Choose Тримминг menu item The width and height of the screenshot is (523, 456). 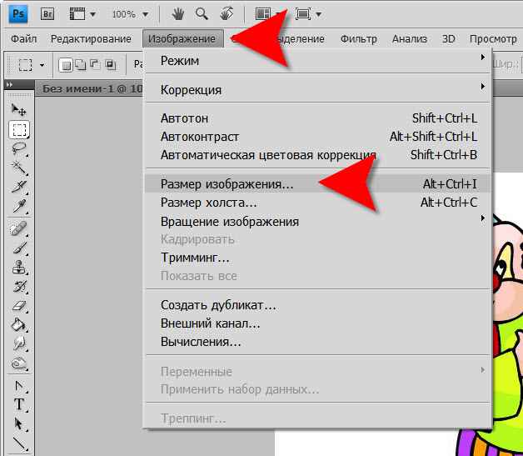click(x=318, y=258)
